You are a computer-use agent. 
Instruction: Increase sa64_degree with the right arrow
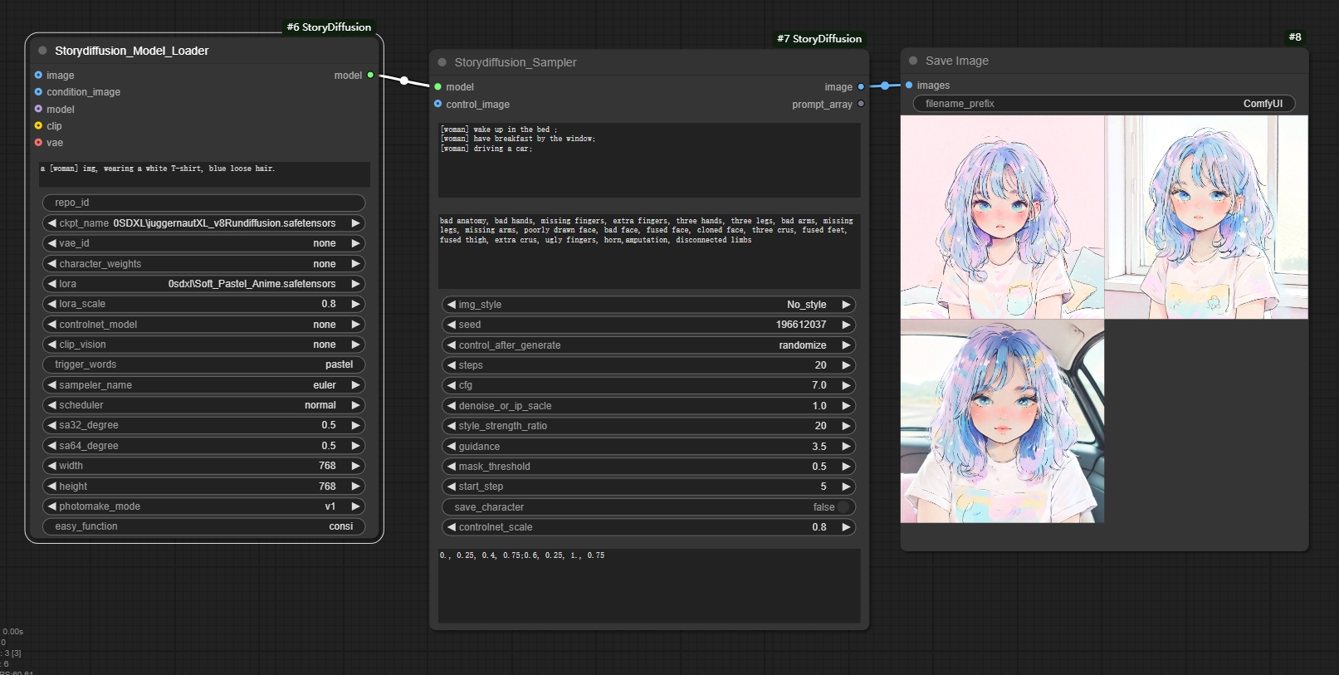point(355,446)
